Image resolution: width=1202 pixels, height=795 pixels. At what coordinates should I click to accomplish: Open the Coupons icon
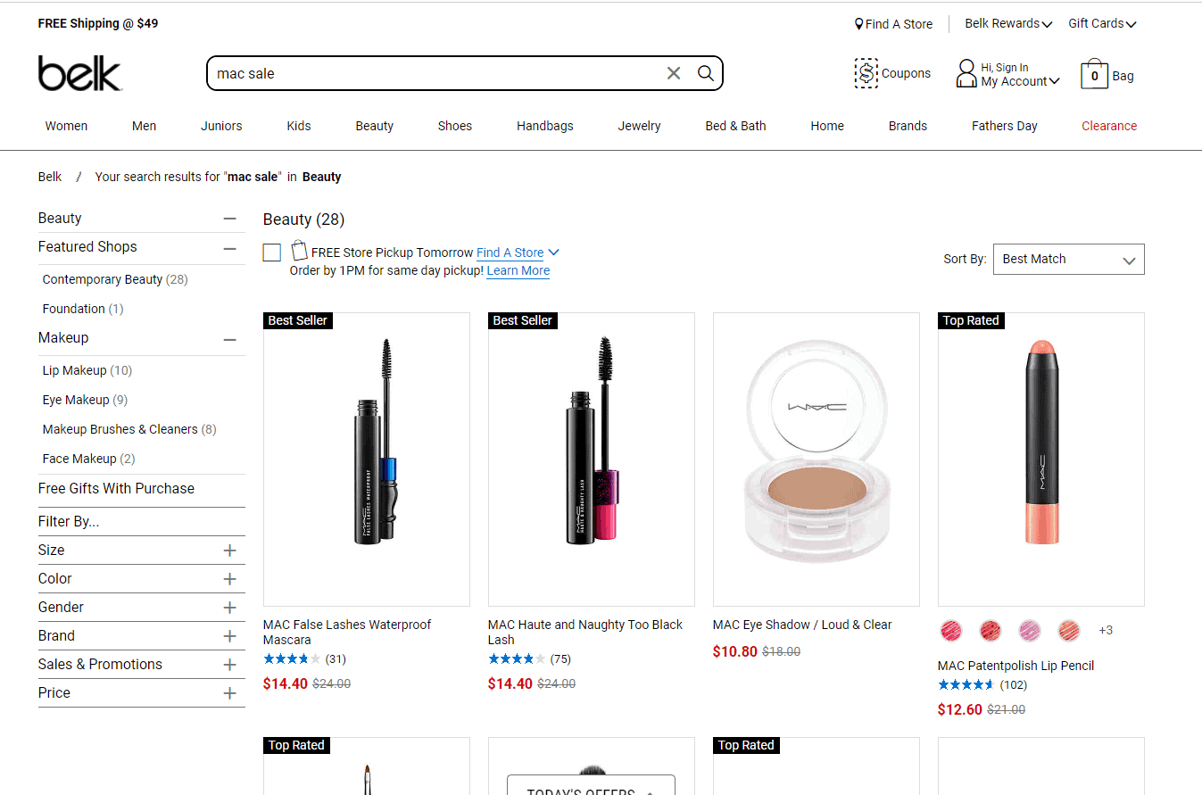(x=866, y=73)
